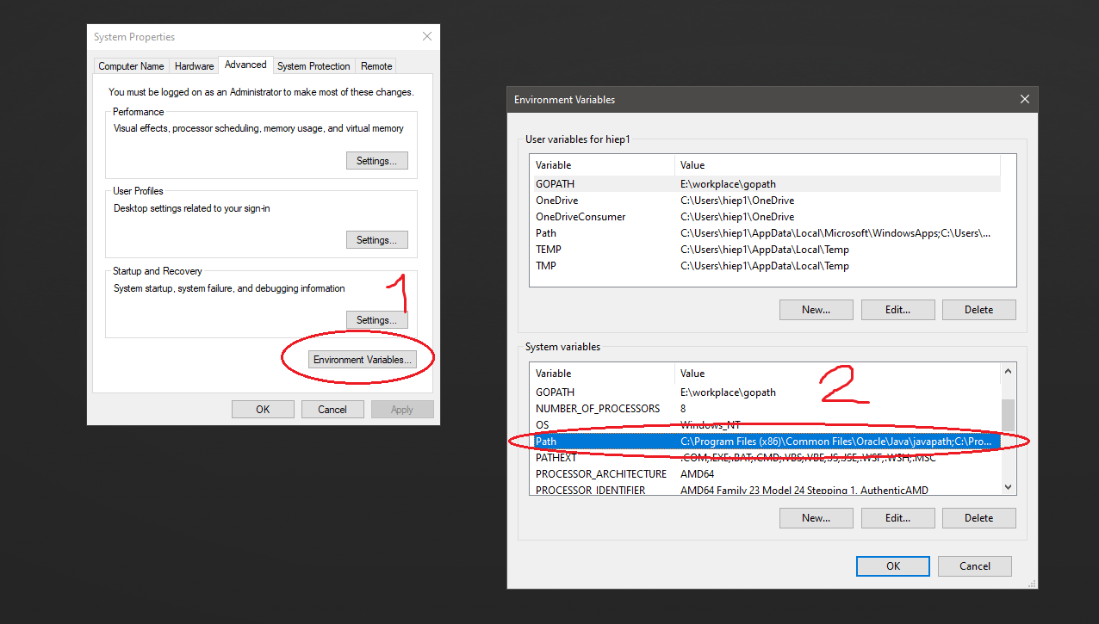Image resolution: width=1099 pixels, height=624 pixels.
Task: Click scroll up arrow in System variables
Action: pos(1009,371)
